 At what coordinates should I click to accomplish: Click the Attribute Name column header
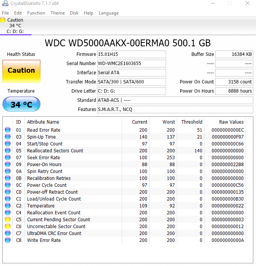click(43, 122)
